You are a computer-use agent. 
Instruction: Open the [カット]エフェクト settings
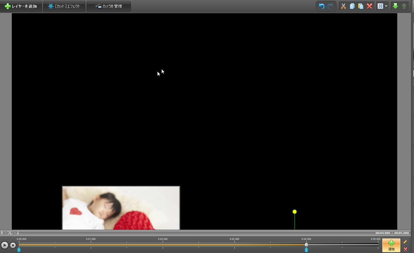(x=64, y=6)
